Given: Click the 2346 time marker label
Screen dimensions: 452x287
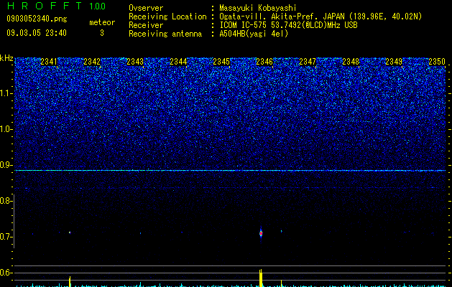Looking at the screenshot, I should [264, 62].
